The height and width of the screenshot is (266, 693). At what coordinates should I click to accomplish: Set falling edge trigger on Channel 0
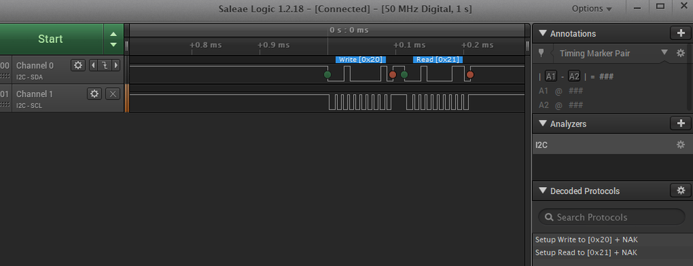105,65
